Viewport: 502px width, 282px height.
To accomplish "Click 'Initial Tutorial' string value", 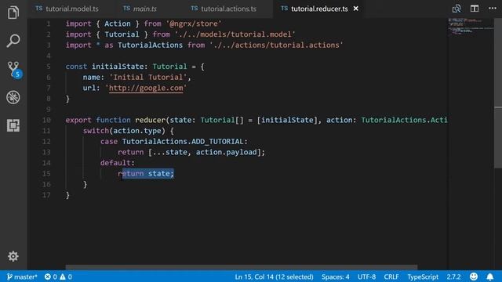I will pyautogui.click(x=148, y=77).
